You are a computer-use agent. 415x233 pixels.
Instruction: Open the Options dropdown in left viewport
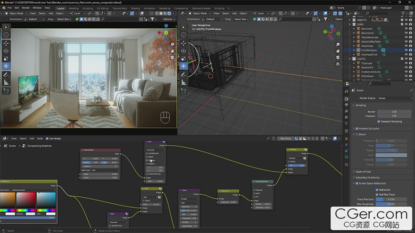169,19
